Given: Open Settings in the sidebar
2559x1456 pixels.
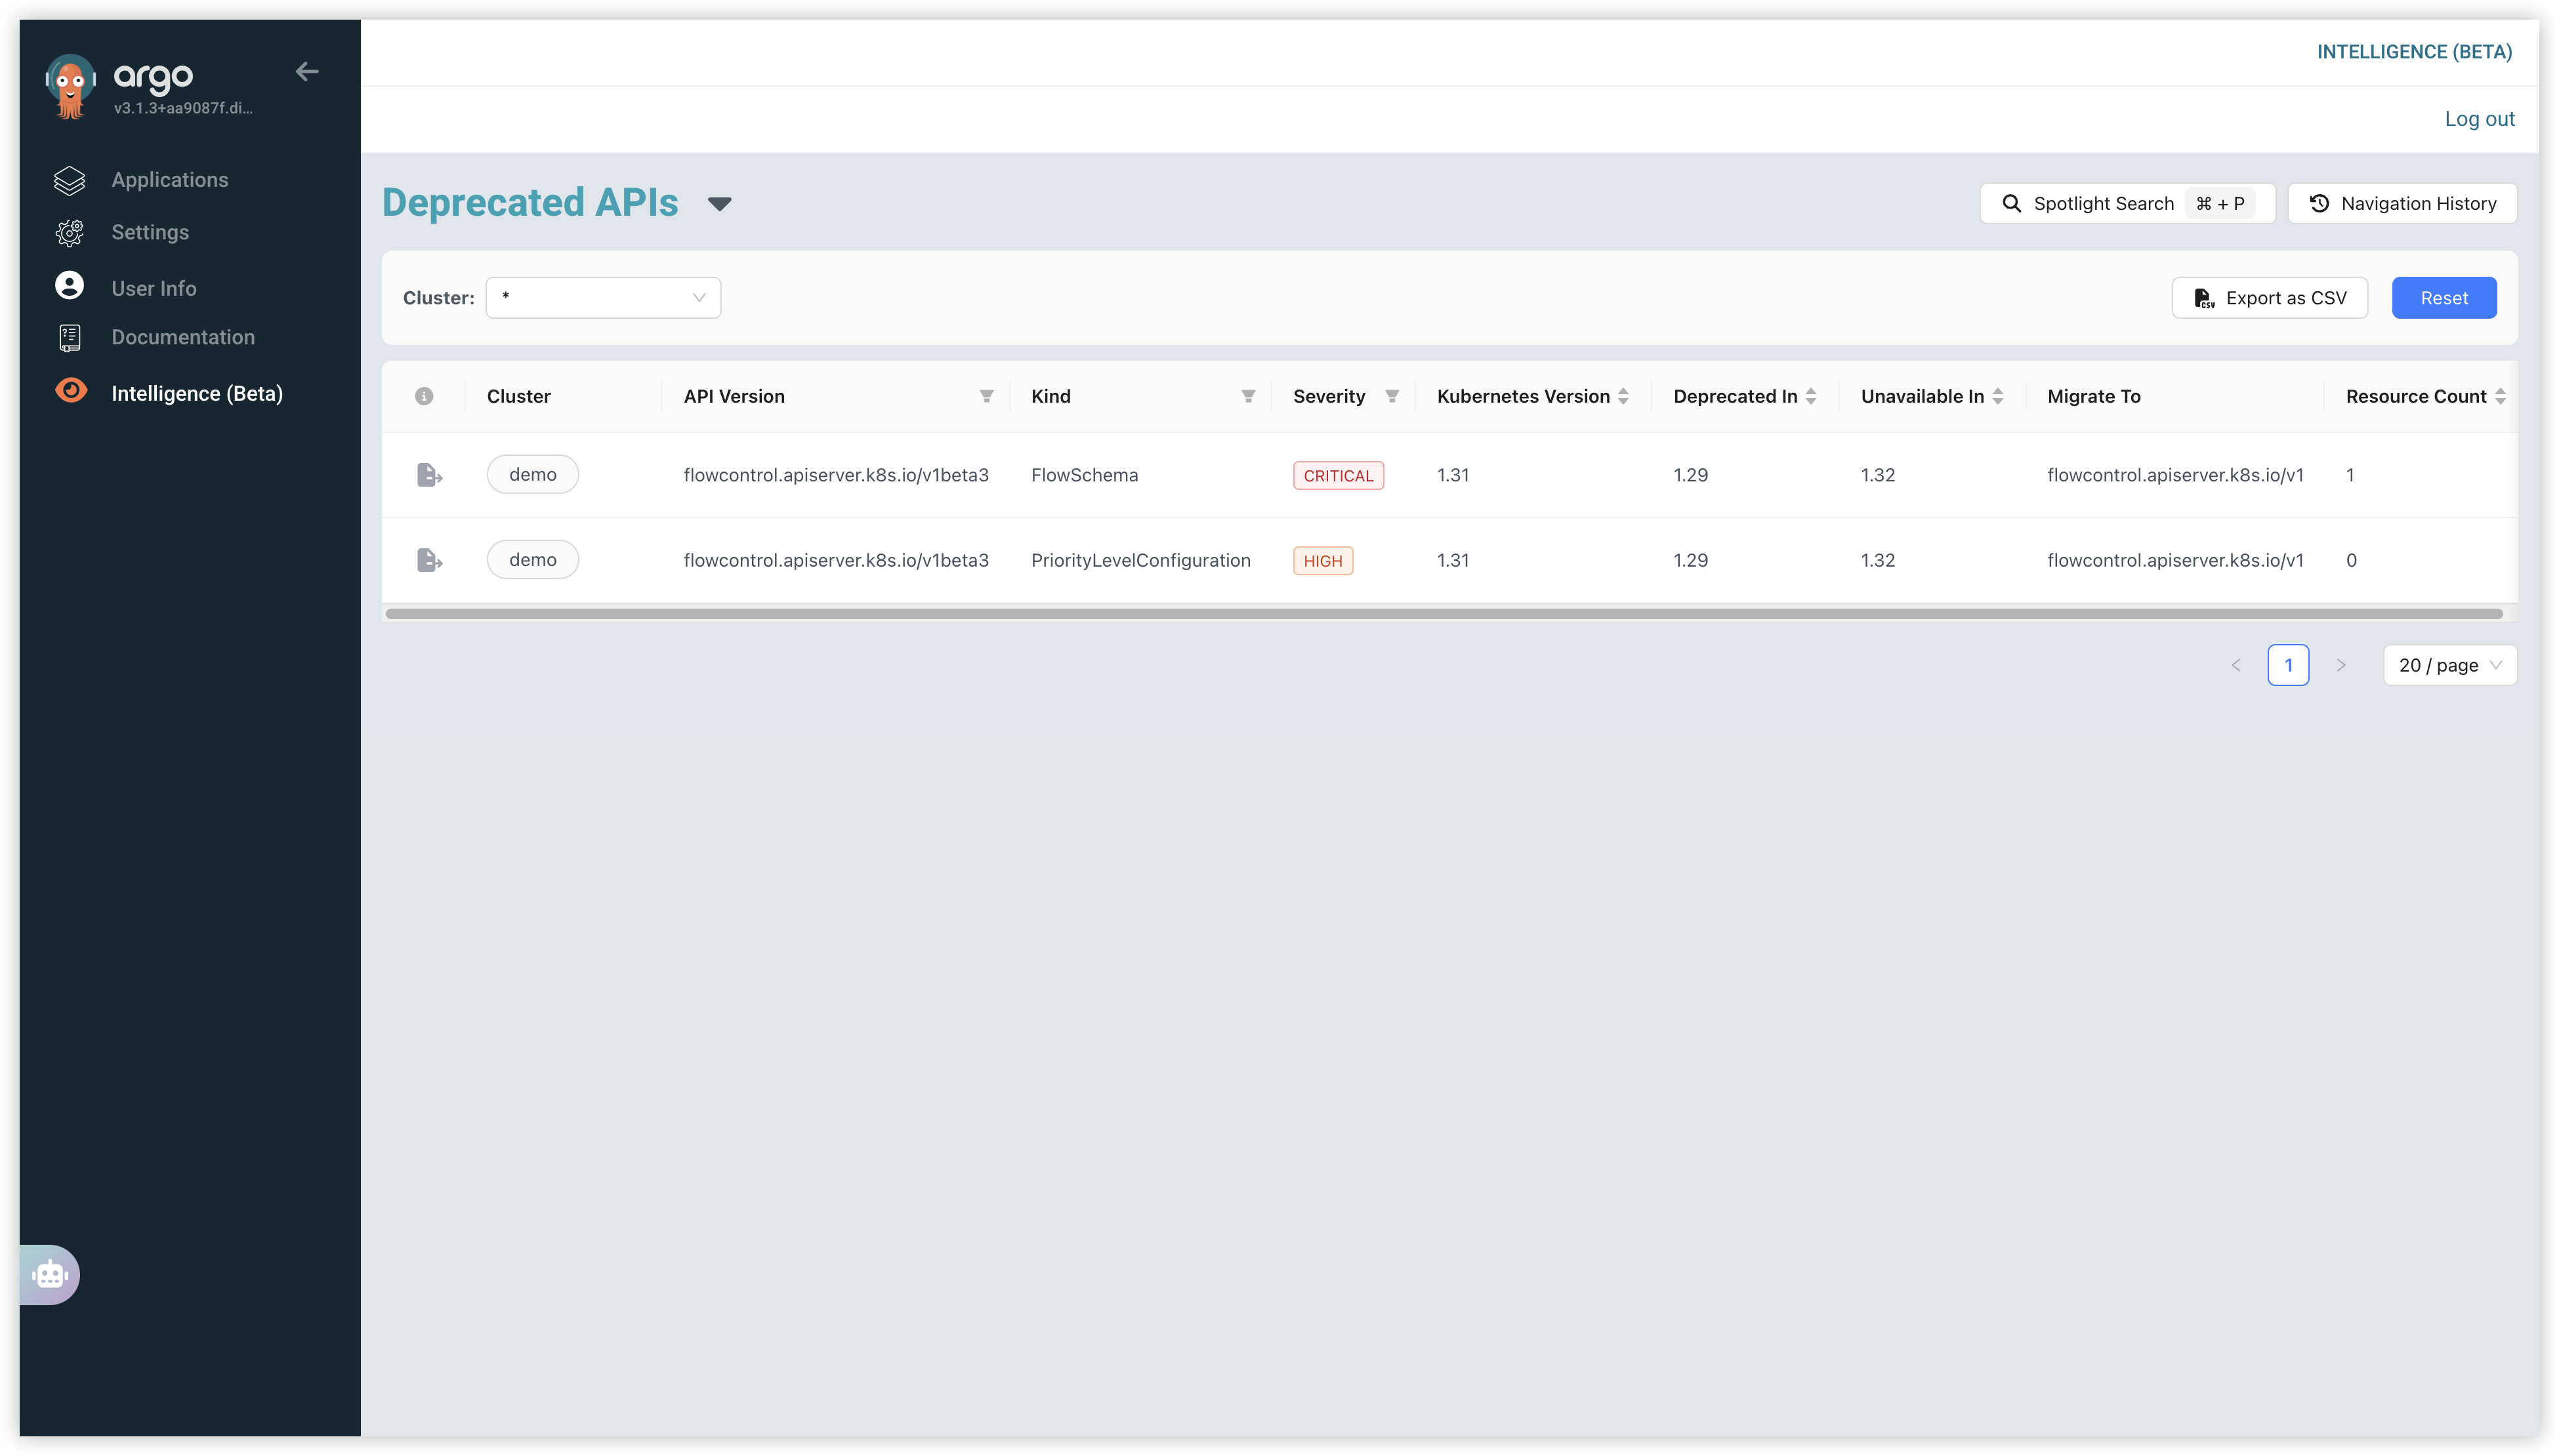Looking at the screenshot, I should pos(150,232).
